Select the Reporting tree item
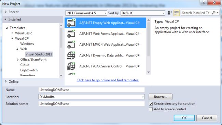Screen dimensions: 222x125 pos(27,75)
